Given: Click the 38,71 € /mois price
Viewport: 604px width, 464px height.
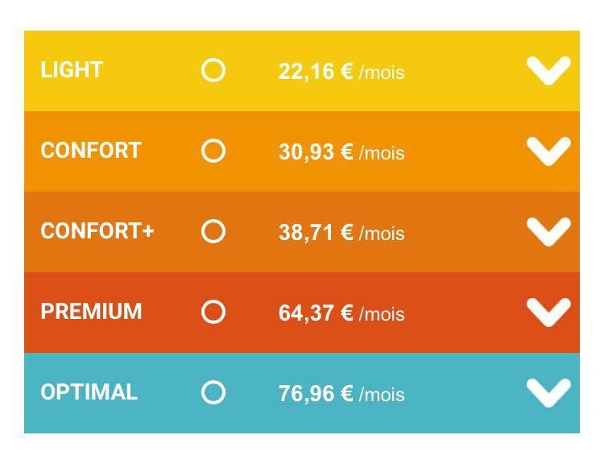Looking at the screenshot, I should [341, 232].
